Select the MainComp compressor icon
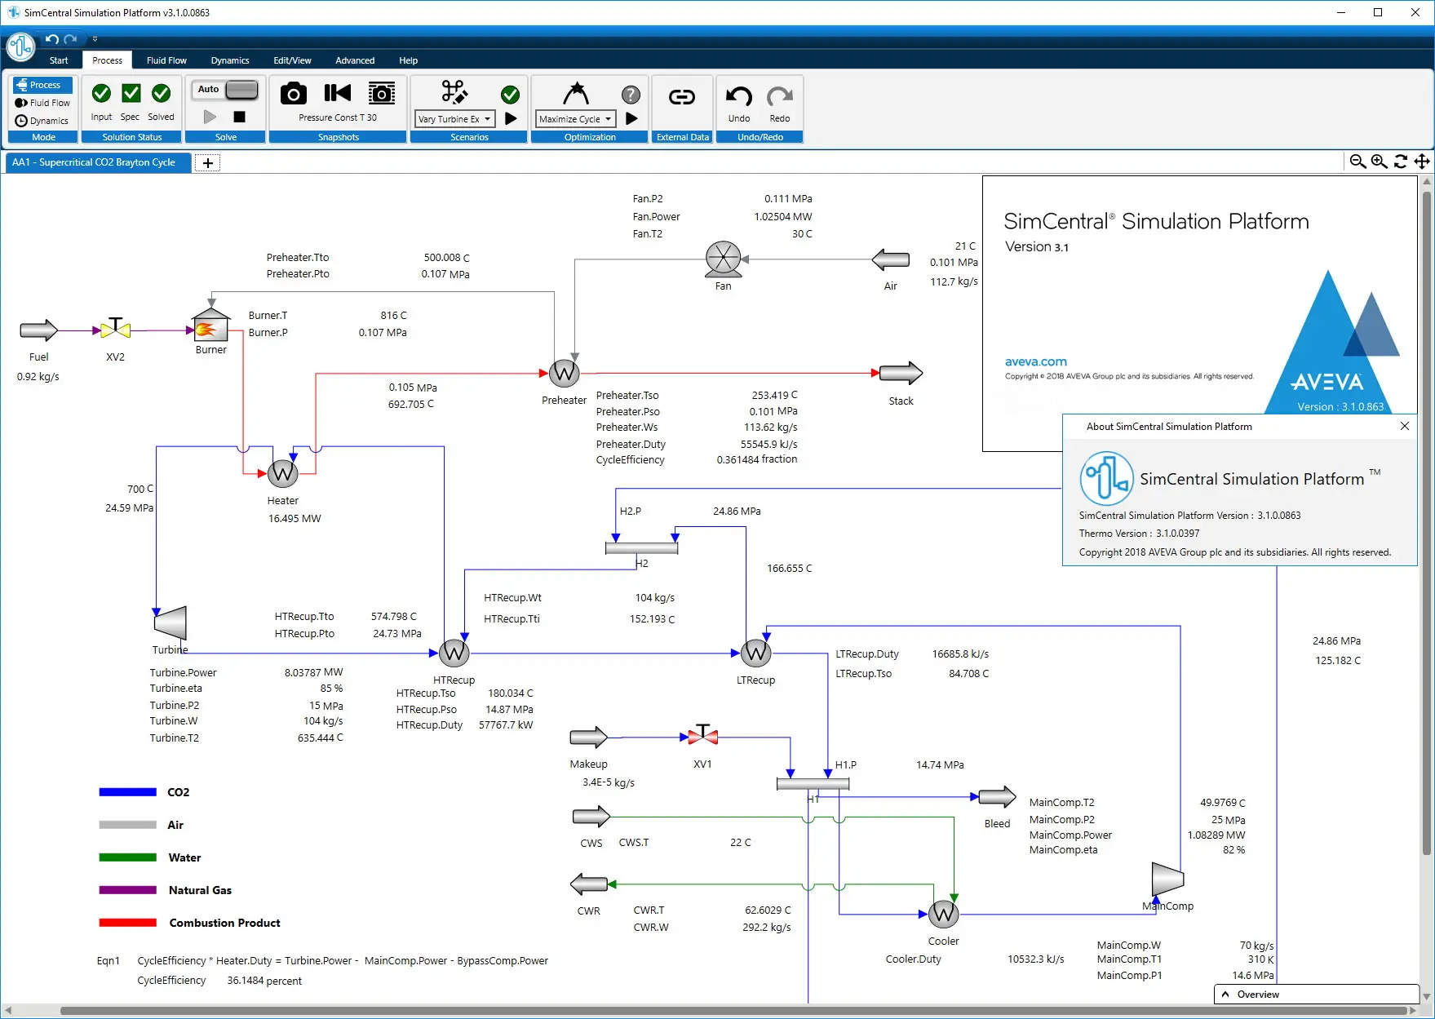The height and width of the screenshot is (1019, 1435). click(1167, 879)
